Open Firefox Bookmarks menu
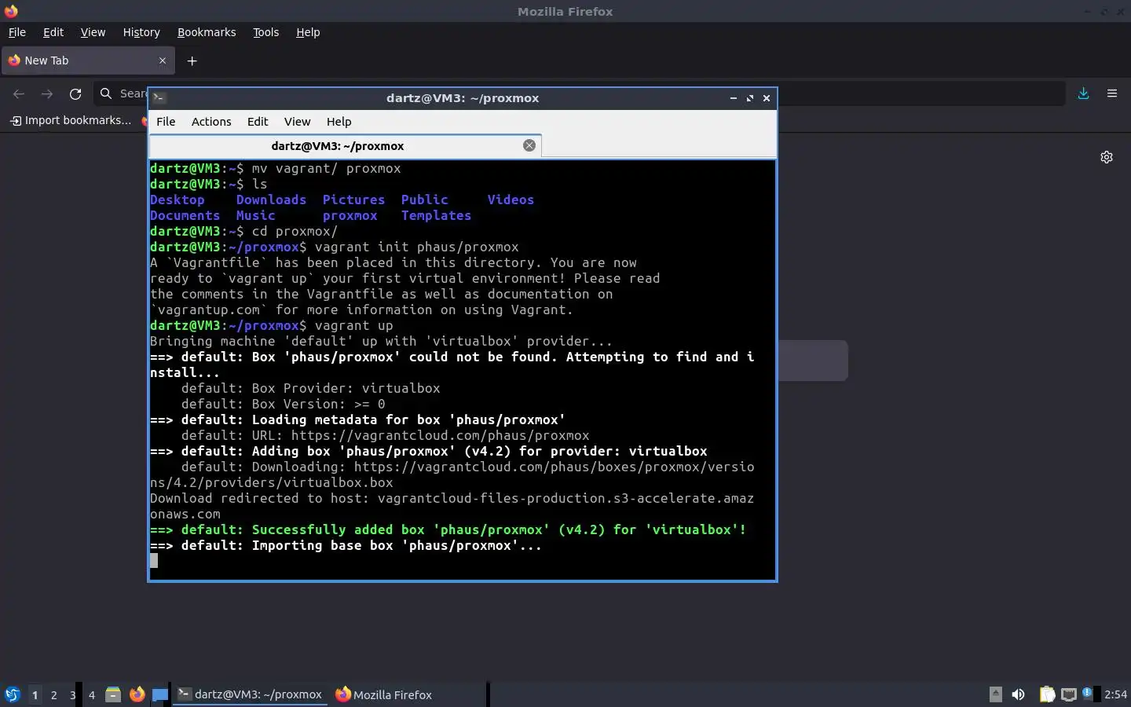 coord(207,32)
